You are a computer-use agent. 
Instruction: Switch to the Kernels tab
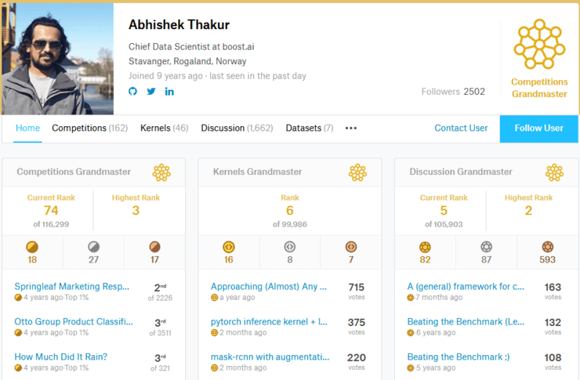click(164, 128)
